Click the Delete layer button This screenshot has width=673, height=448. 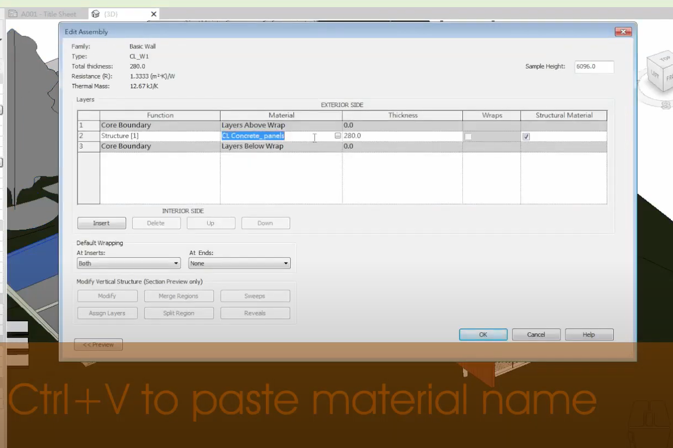[156, 223]
